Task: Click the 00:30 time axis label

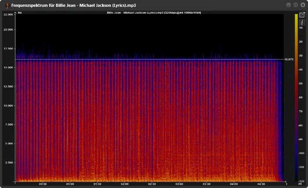Action: click(43, 184)
